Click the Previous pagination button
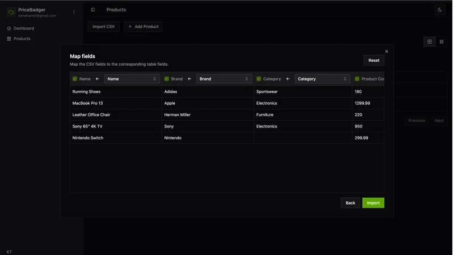 [417, 121]
